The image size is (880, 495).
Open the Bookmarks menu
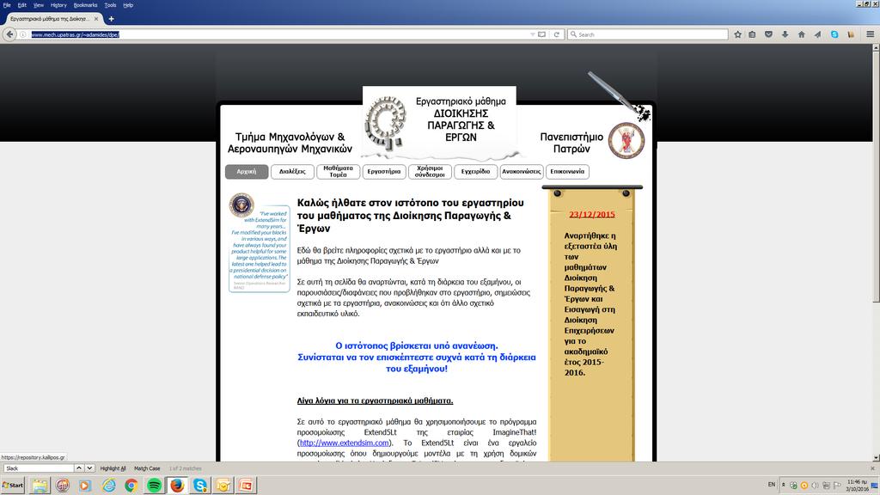85,5
